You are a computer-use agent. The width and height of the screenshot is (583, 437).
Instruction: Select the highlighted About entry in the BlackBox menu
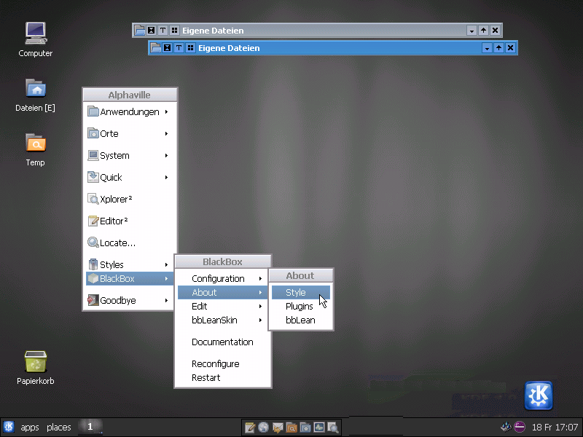tap(222, 293)
